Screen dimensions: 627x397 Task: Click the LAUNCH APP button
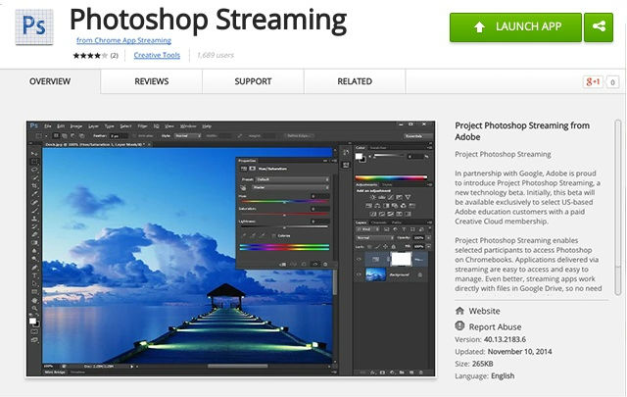(x=516, y=27)
